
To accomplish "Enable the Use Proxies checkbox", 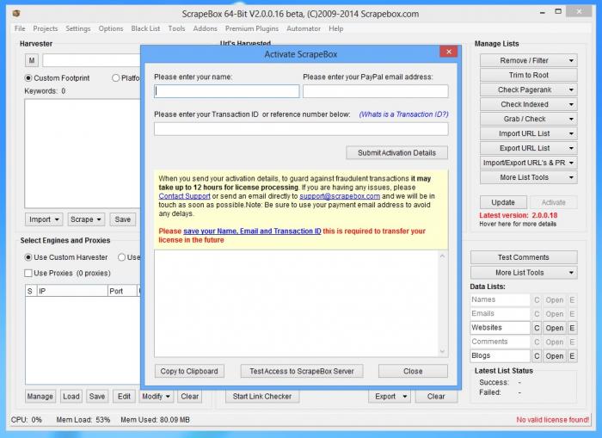I will [28, 273].
